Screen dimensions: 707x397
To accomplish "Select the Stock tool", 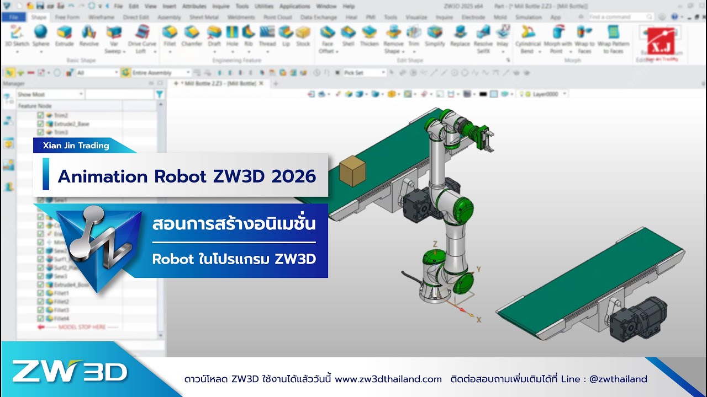I will click(303, 36).
